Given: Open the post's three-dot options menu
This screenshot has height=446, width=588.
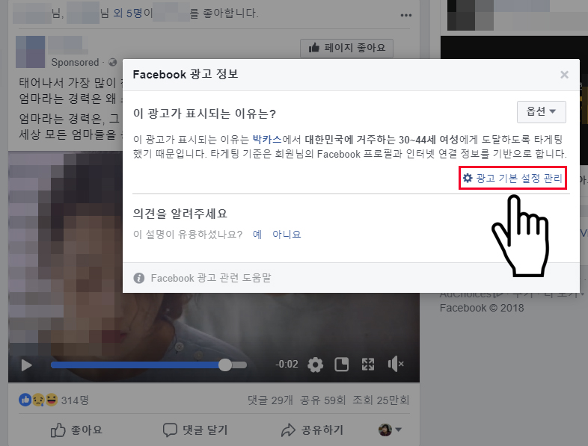Looking at the screenshot, I should [x=405, y=15].
